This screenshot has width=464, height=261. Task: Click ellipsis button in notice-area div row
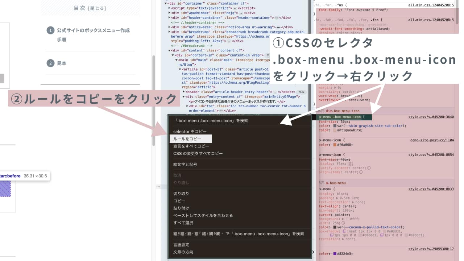click(278, 27)
